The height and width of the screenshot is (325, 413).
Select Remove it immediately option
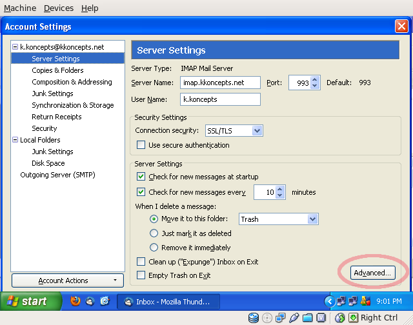[x=154, y=248]
